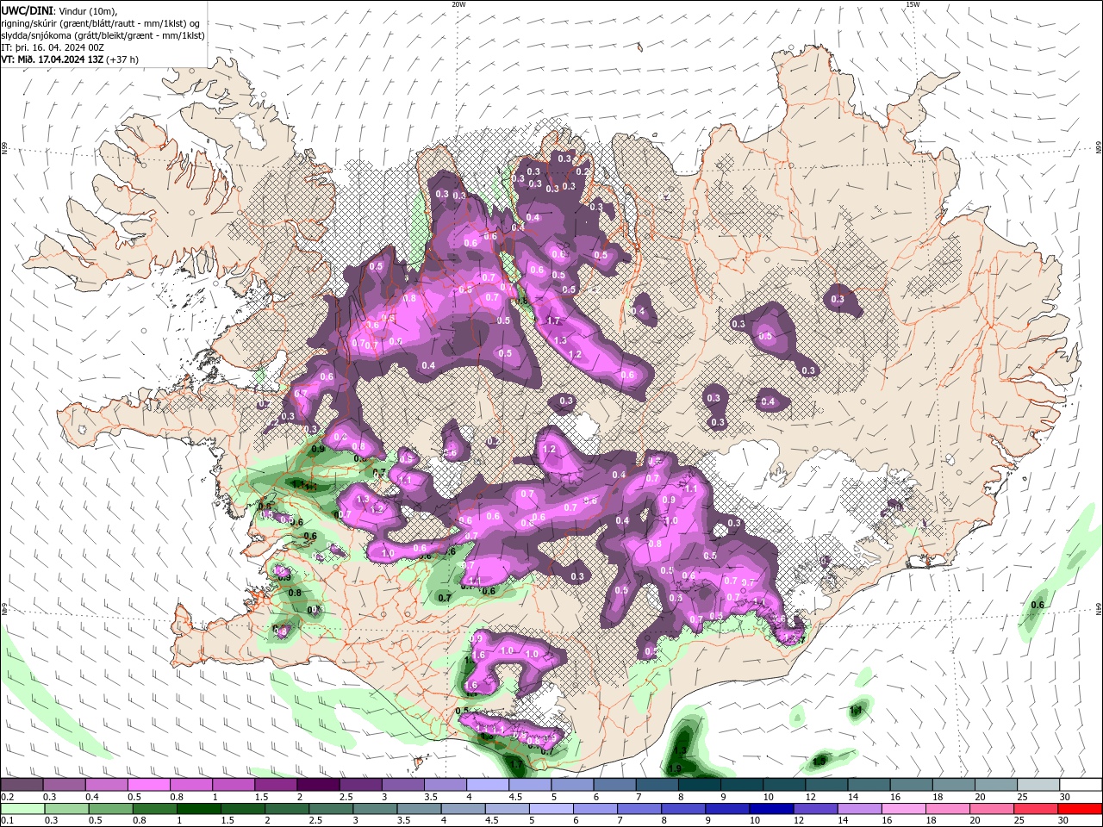Select the medium green 0.5 rain swatch
The width and height of the screenshot is (1103, 827).
click(111, 809)
